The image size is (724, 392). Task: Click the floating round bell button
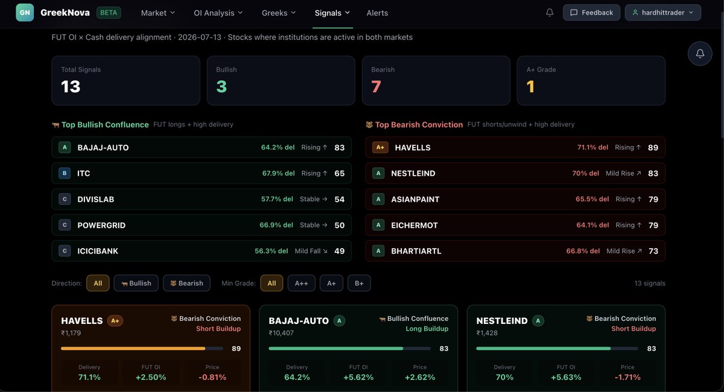point(700,54)
